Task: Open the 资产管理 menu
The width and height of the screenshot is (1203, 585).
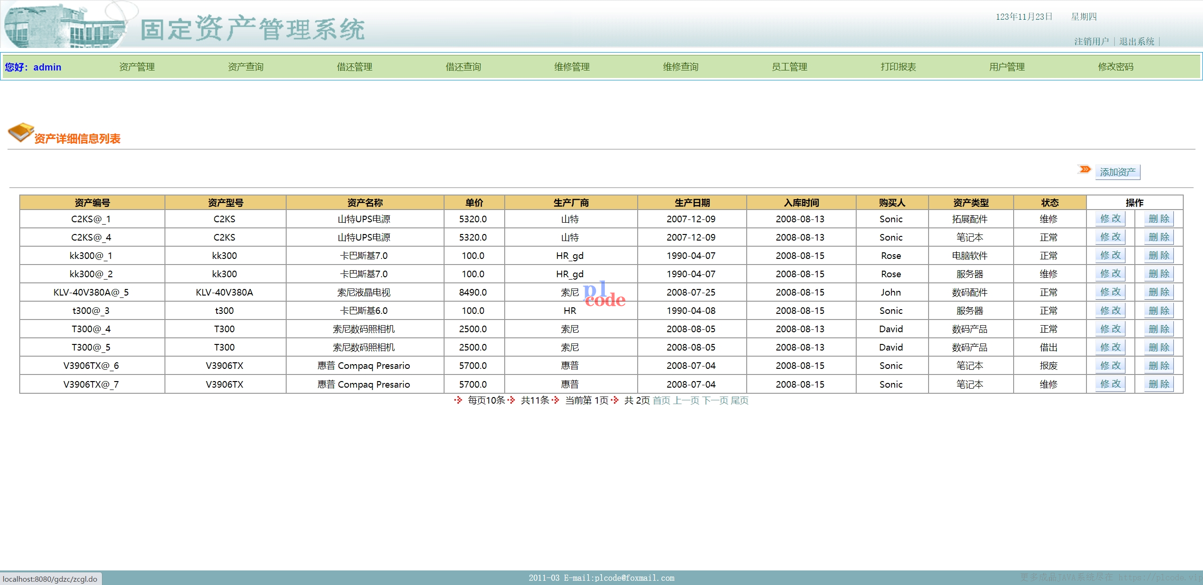Action: coord(137,67)
